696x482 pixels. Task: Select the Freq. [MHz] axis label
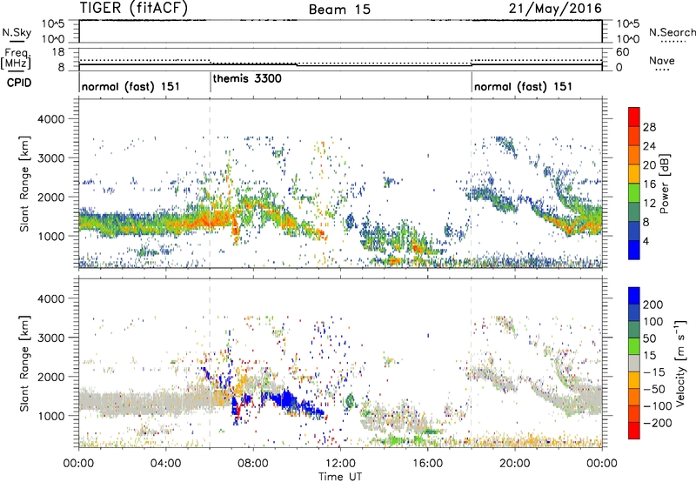tap(17, 58)
